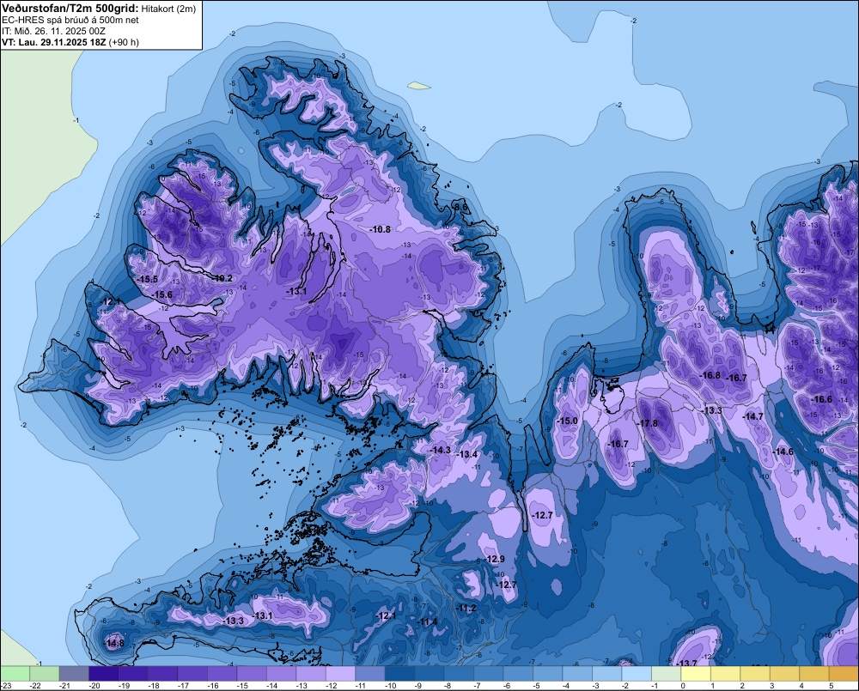Click the legend color swatch labeled -21
This screenshot has width=859, height=691.
tap(74, 674)
